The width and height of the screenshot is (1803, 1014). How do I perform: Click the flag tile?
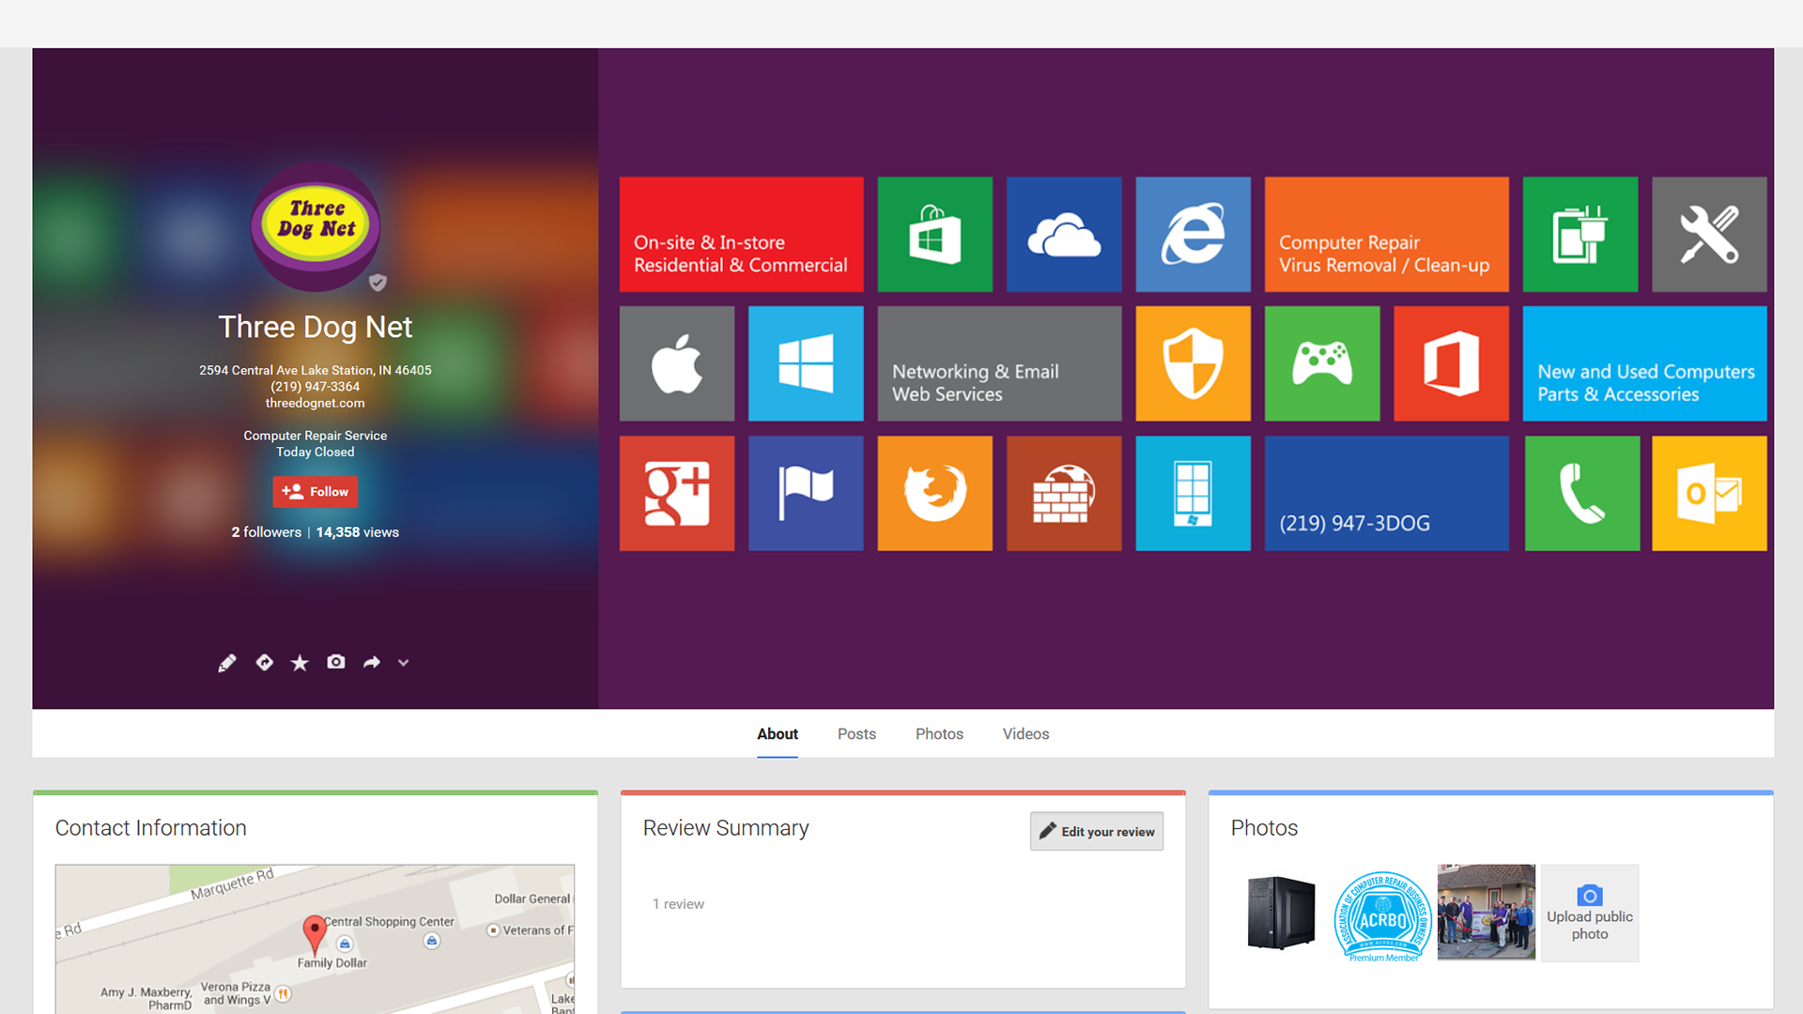806,493
